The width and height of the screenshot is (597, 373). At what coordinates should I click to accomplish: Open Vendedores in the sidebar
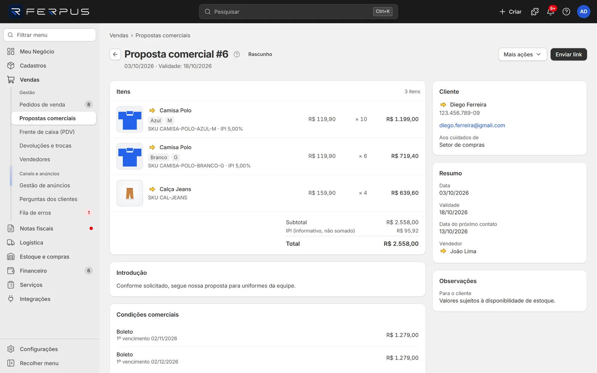coord(54,159)
